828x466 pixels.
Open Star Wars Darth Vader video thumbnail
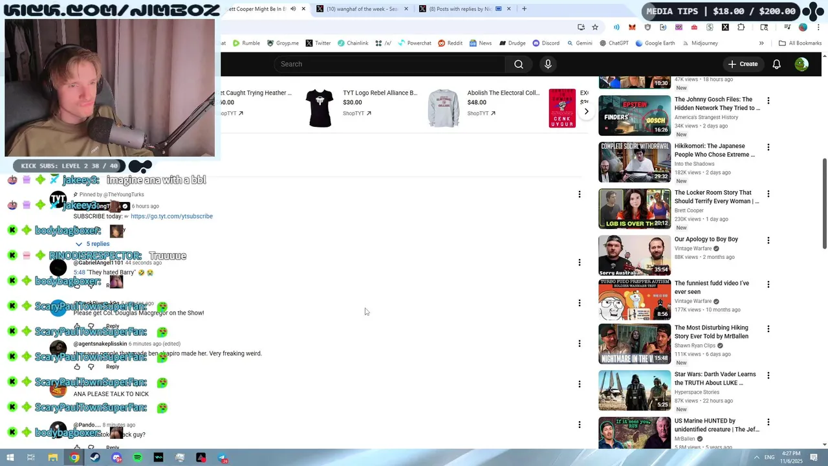pyautogui.click(x=635, y=390)
